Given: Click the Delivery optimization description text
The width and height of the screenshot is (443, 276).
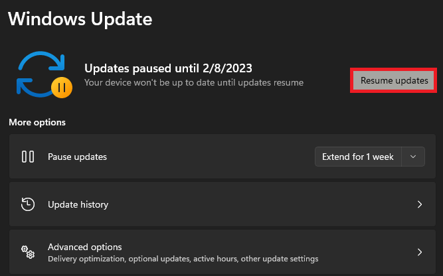Looking at the screenshot, I should (x=183, y=258).
